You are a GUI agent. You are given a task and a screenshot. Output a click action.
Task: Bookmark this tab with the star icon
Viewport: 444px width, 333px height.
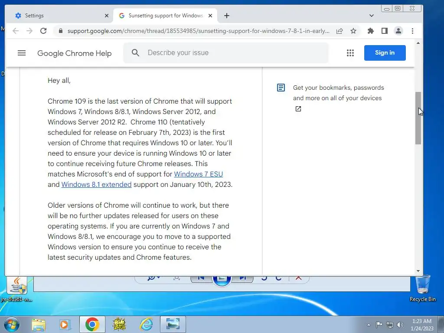(x=353, y=31)
